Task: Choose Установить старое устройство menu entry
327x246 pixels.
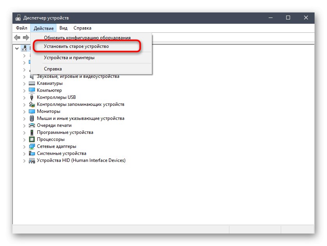Action: (76, 46)
